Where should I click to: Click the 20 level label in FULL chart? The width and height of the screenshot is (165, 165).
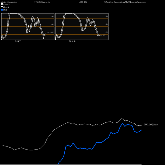[107, 32]
